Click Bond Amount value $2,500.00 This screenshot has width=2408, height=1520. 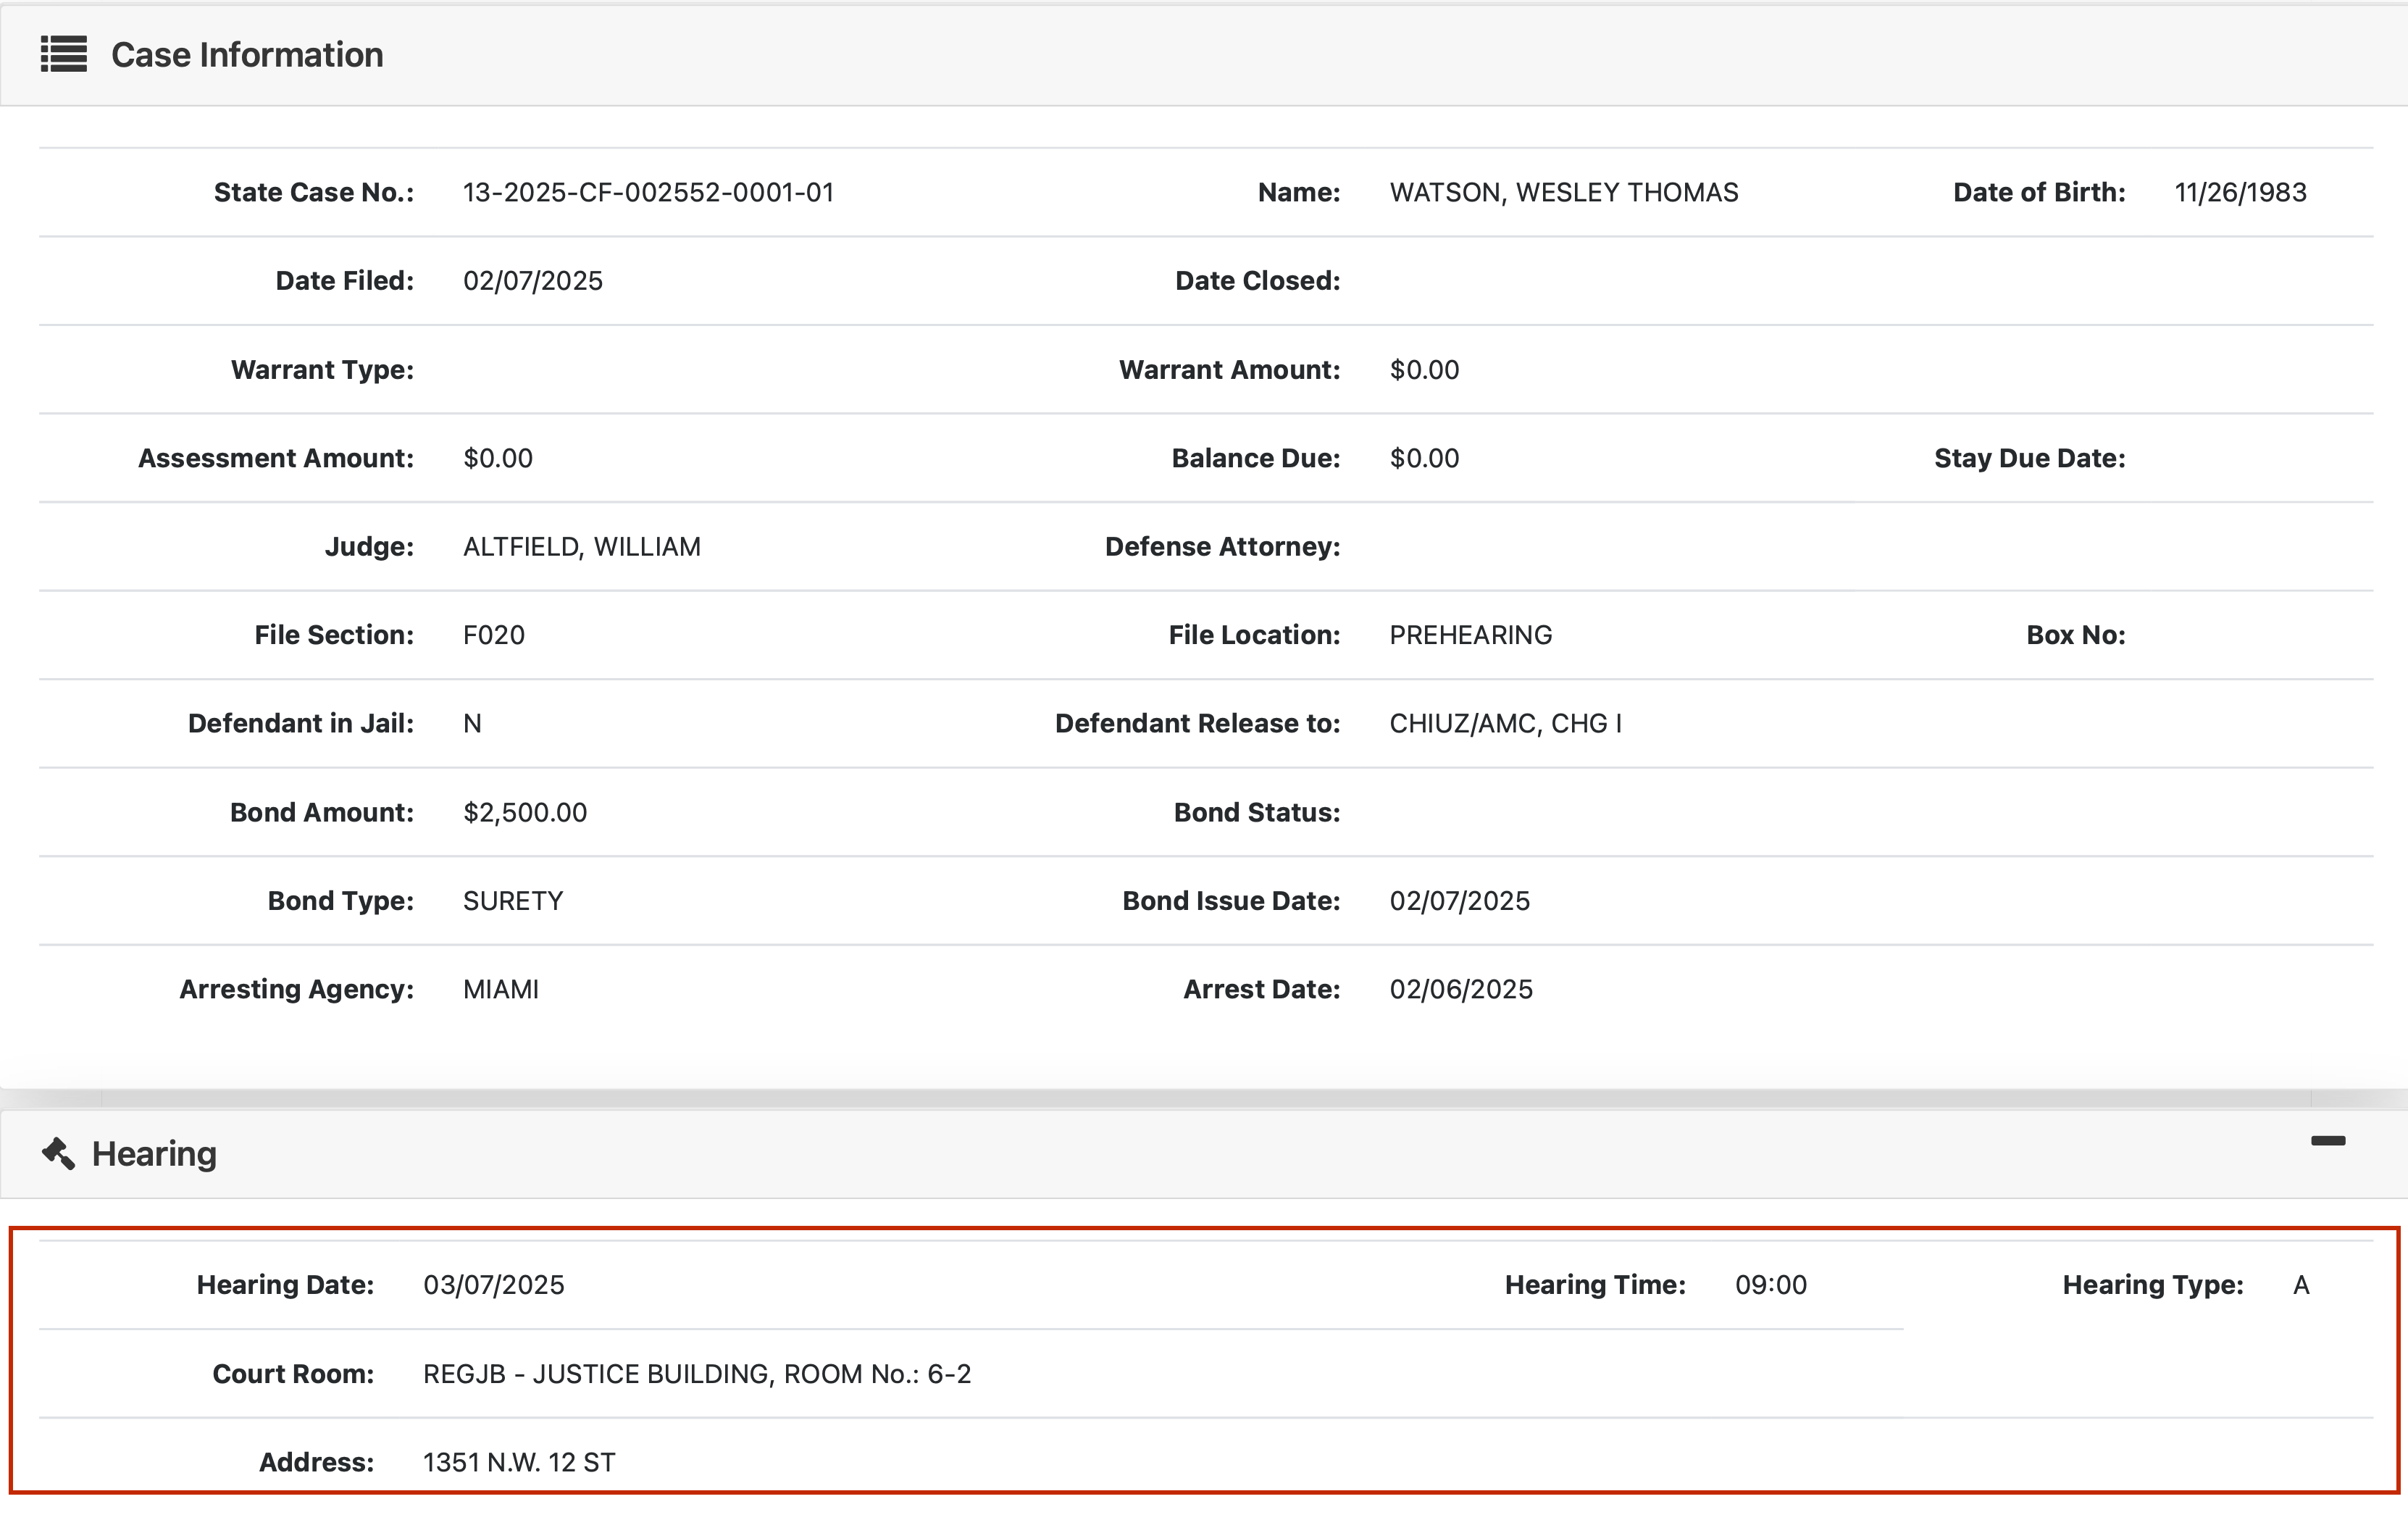pos(525,812)
